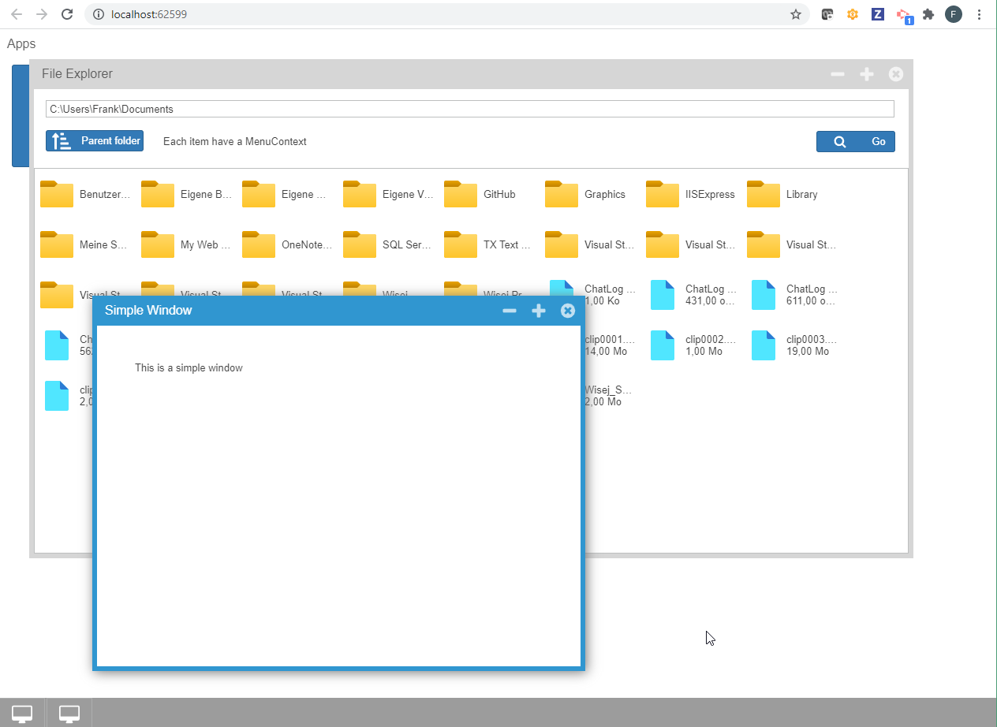997x727 pixels.
Task: Click the Parent folder button
Action: pyautogui.click(x=95, y=141)
